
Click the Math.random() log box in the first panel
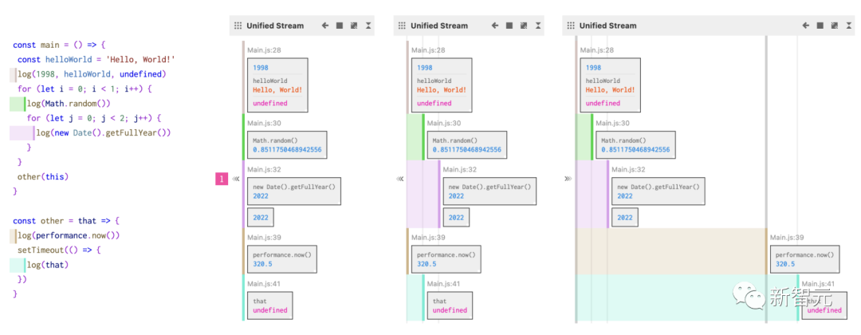pyautogui.click(x=281, y=144)
